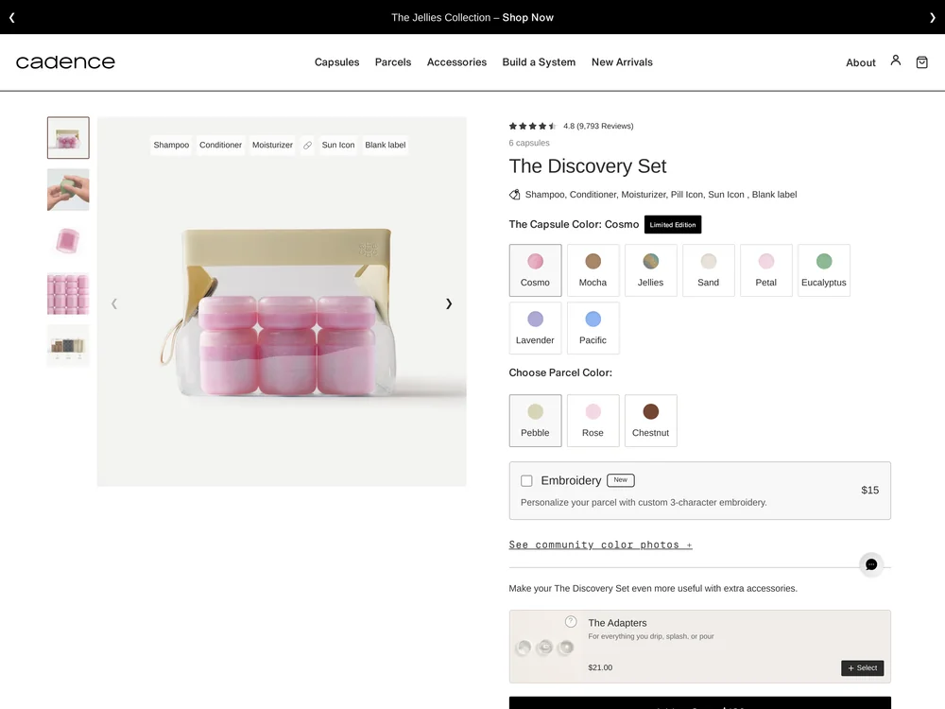The image size is (945, 709).
Task: Select Cosmo capsule color
Action: (x=535, y=270)
